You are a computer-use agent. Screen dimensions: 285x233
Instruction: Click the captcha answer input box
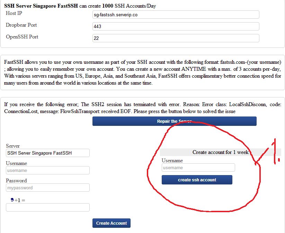(47, 207)
